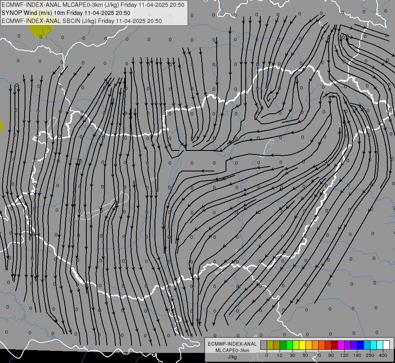This screenshot has width=395, height=363.
Task: Click the legend title ECMWF-INDEX-ANAL
Action: (x=232, y=344)
